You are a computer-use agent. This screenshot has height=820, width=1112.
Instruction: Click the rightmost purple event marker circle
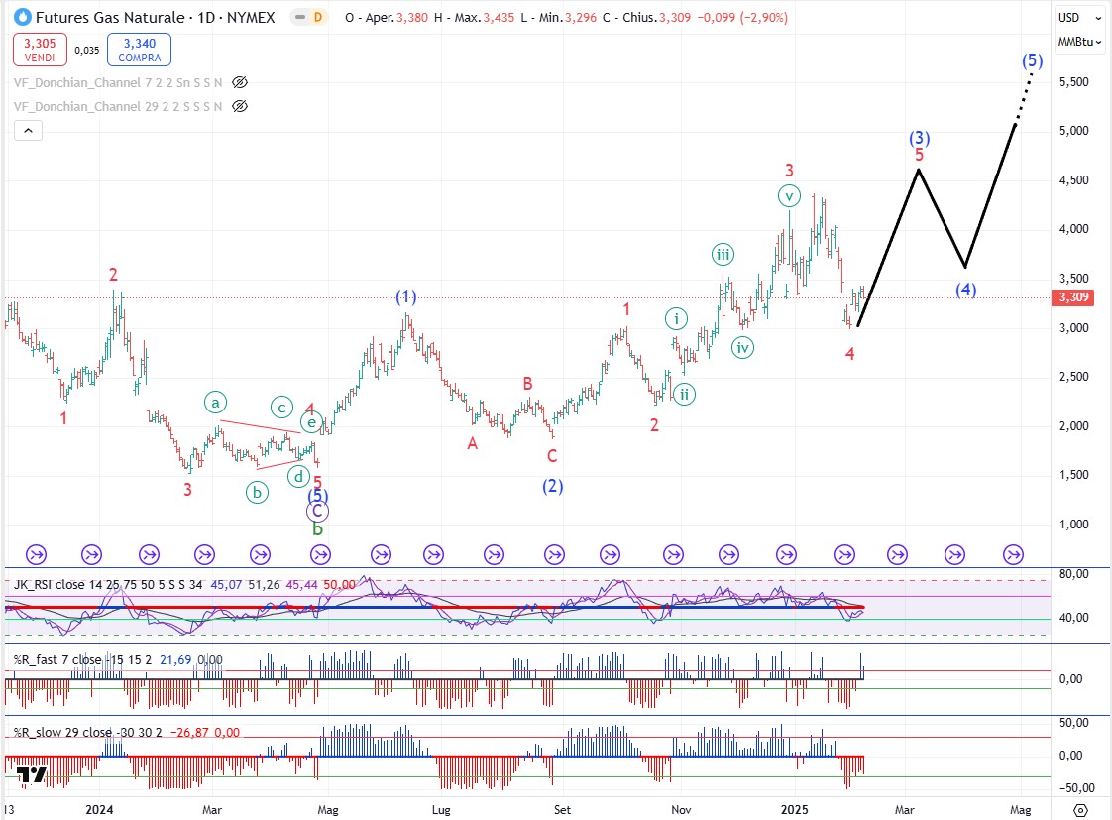[x=1013, y=554]
